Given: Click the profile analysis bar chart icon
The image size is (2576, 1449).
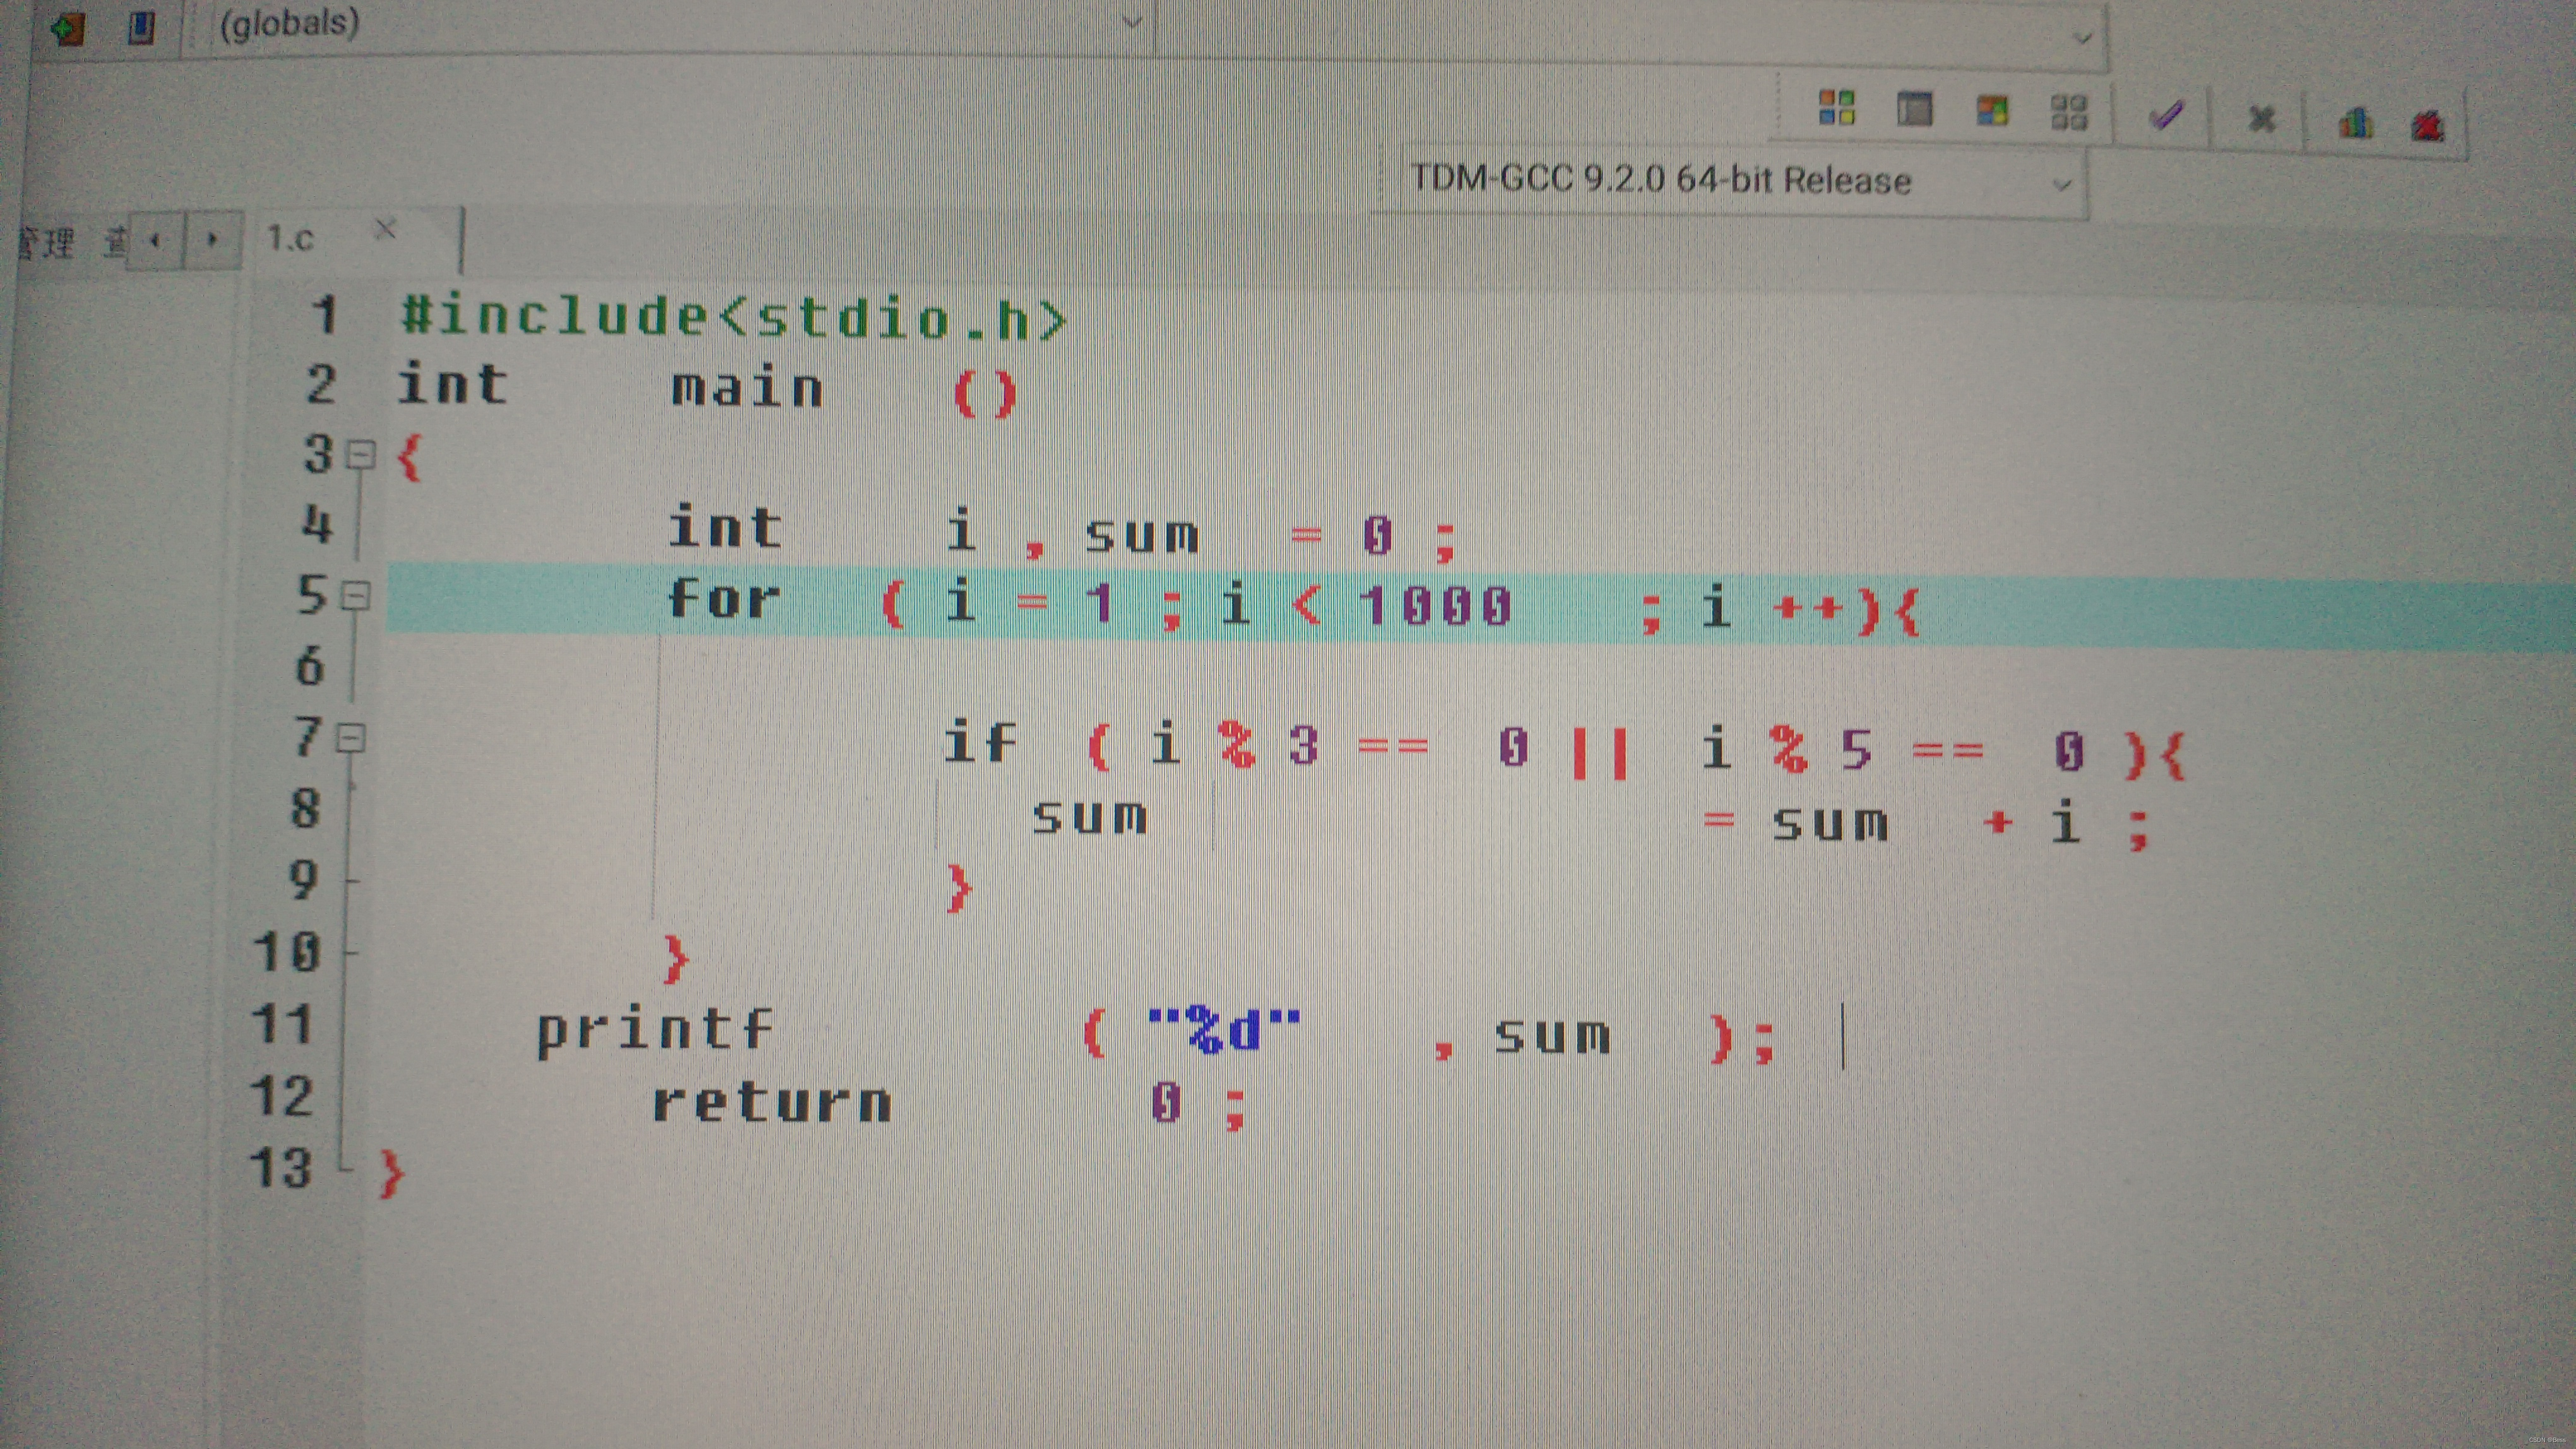Looking at the screenshot, I should tap(2355, 124).
